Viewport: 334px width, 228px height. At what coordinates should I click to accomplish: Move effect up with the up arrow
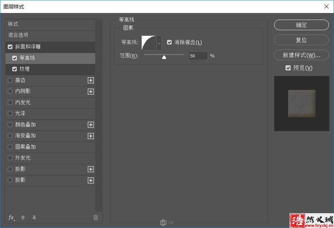[x=23, y=218]
